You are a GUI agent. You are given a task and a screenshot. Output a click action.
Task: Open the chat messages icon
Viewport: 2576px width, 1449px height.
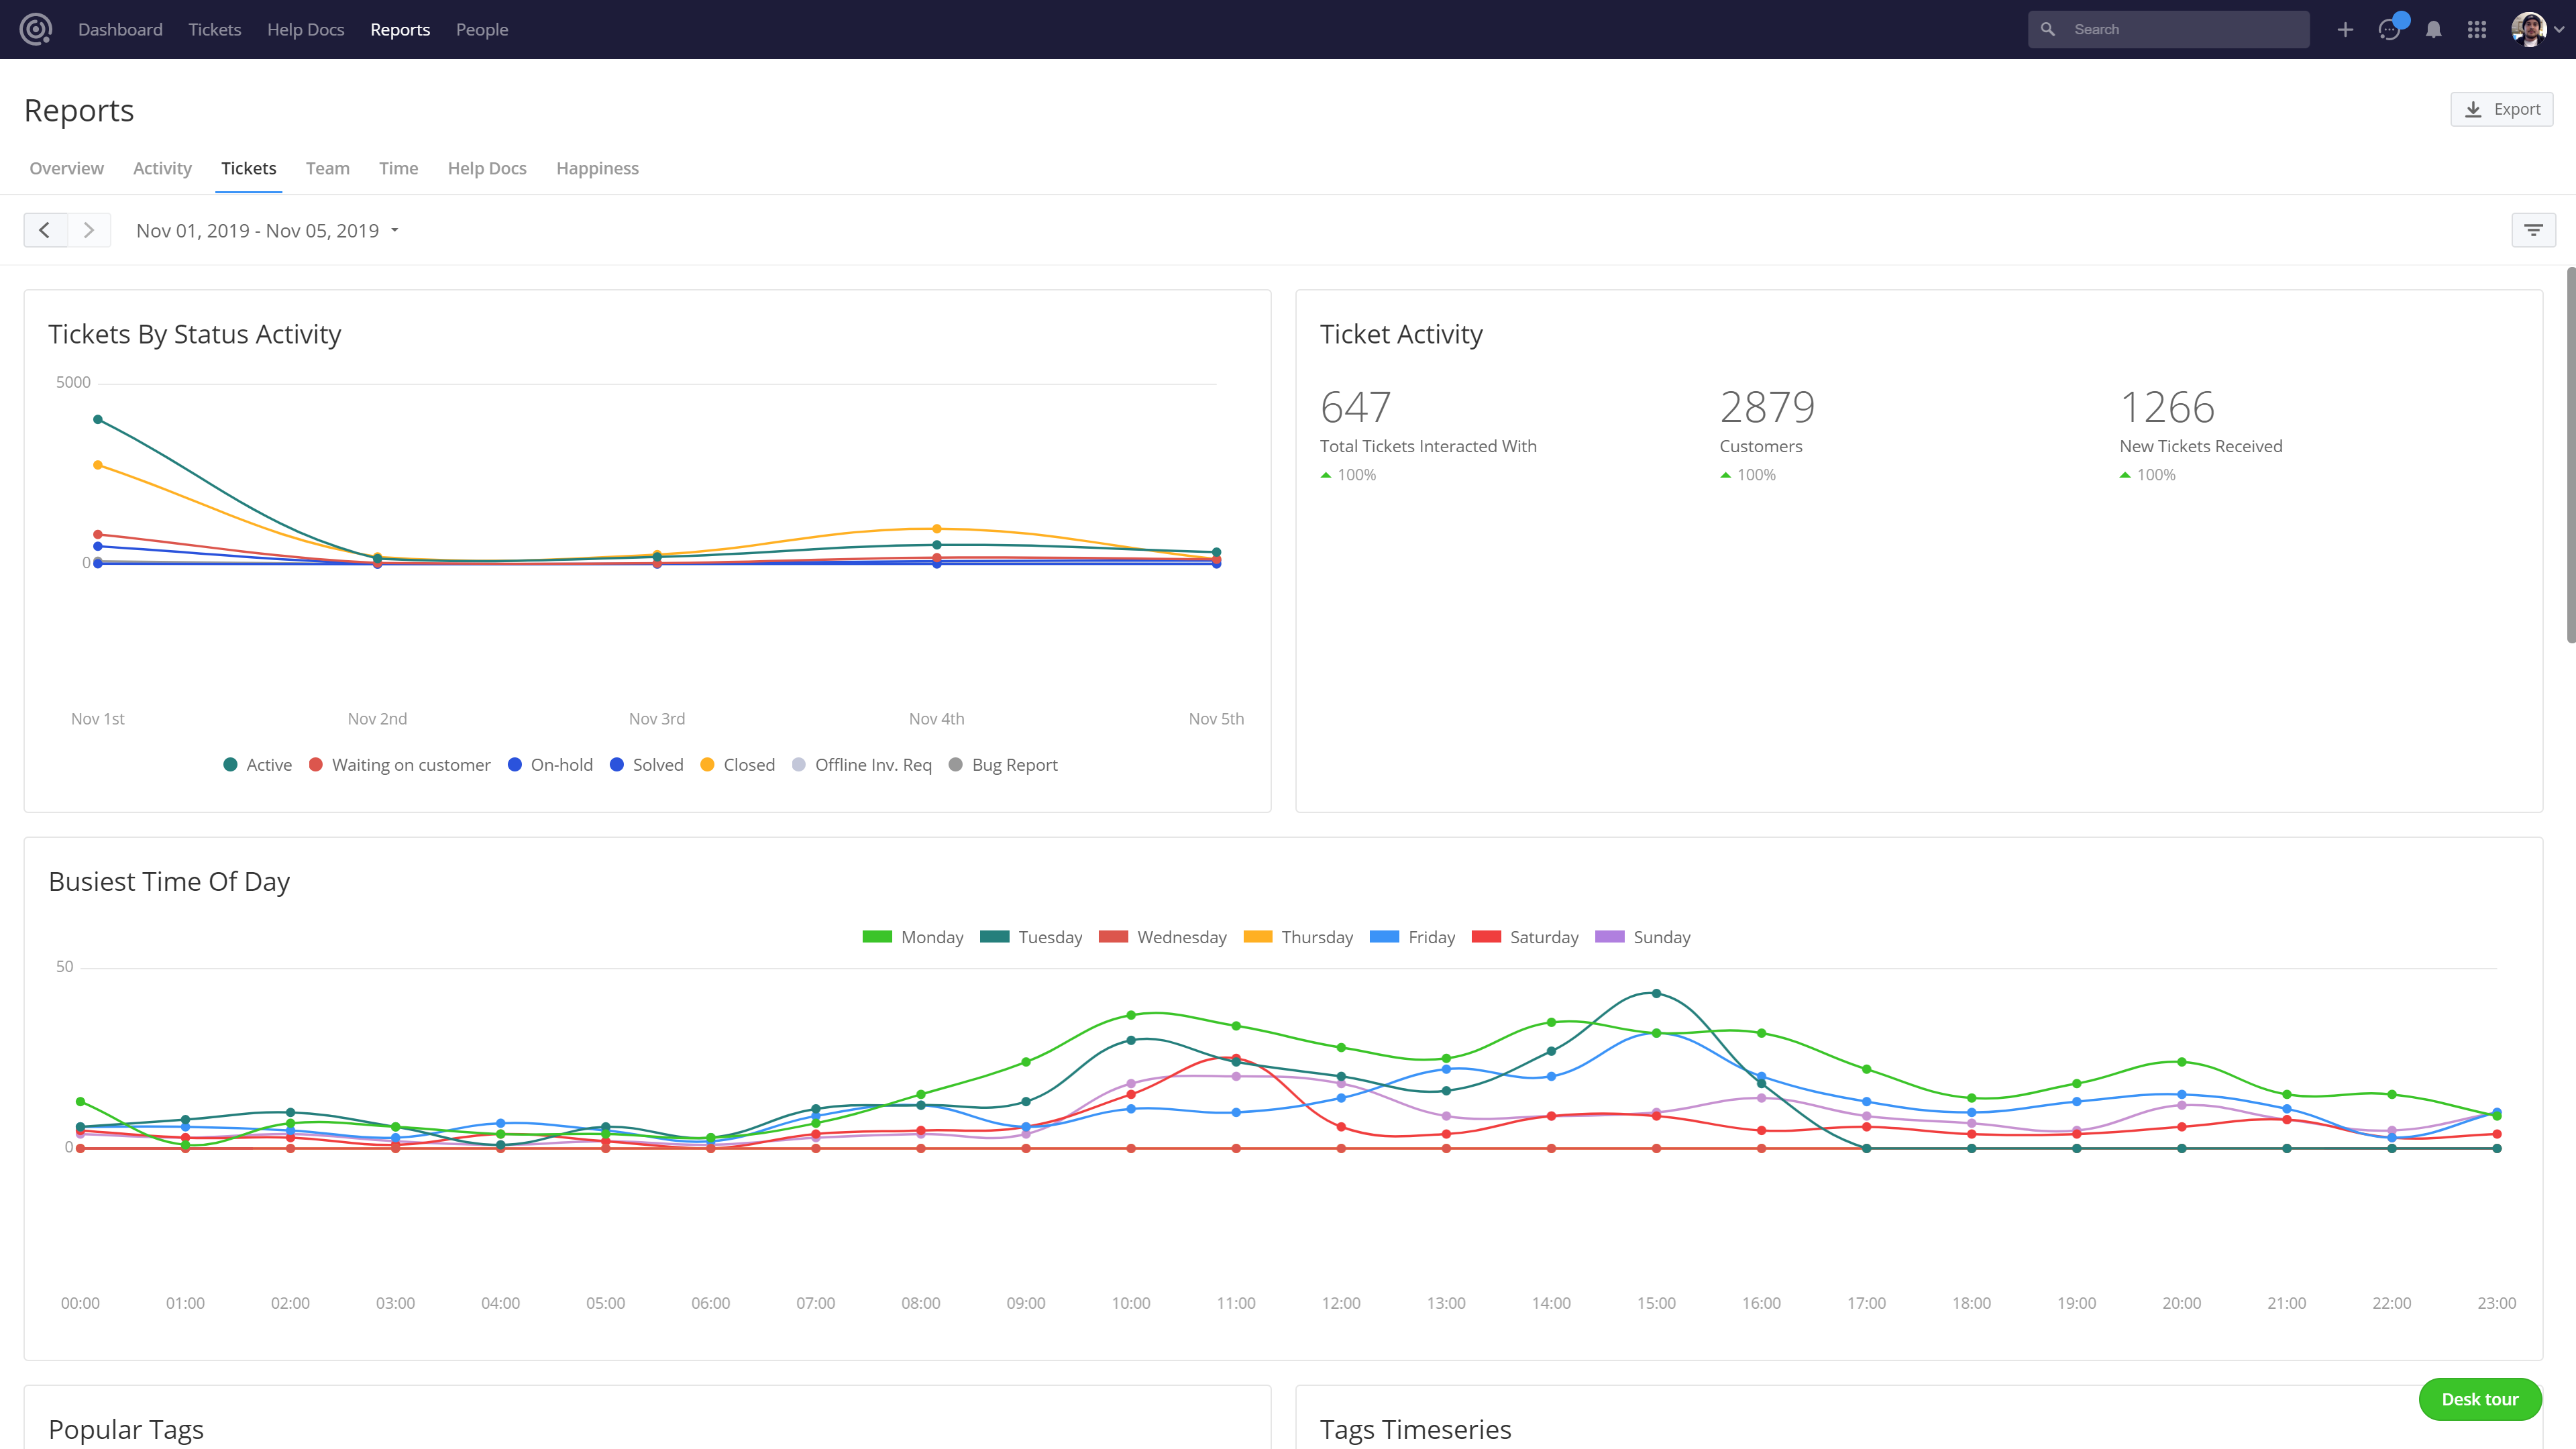tap(2390, 30)
